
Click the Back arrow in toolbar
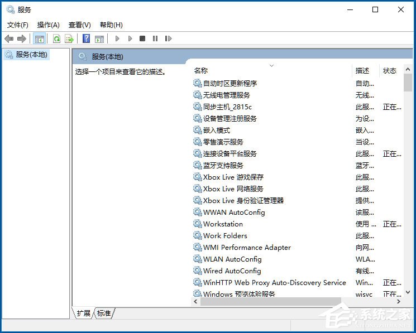point(9,38)
